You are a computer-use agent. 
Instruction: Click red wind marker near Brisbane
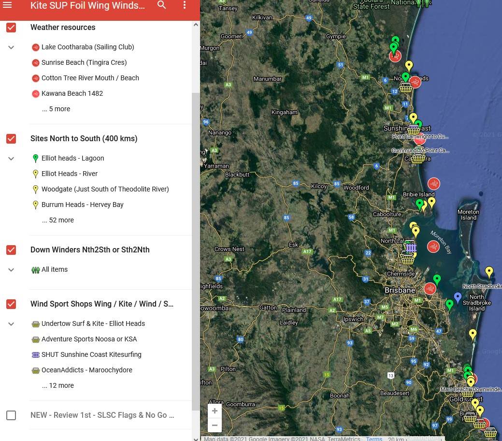(430, 289)
